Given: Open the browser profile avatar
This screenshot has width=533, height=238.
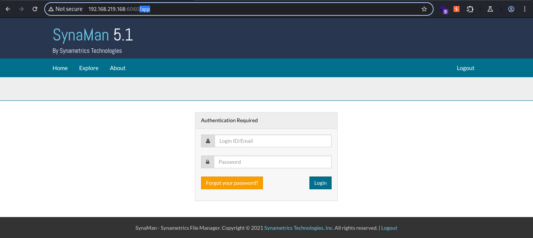Looking at the screenshot, I should (511, 9).
